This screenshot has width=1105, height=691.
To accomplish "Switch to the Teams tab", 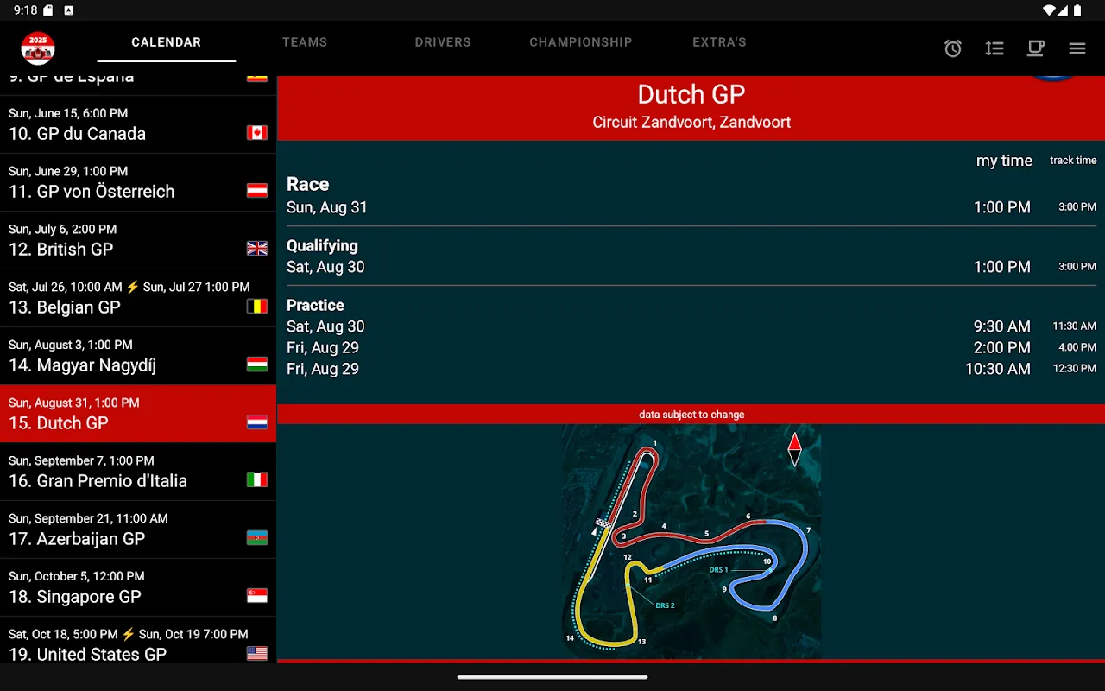I will point(305,42).
